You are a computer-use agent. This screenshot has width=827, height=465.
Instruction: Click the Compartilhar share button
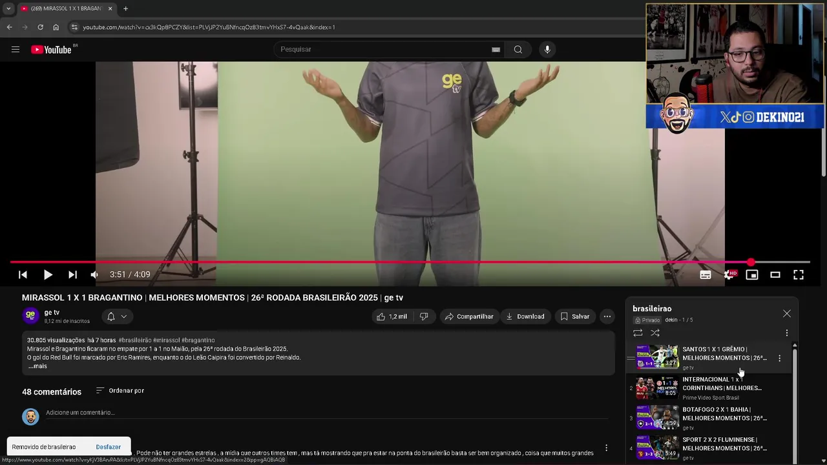pyautogui.click(x=469, y=316)
